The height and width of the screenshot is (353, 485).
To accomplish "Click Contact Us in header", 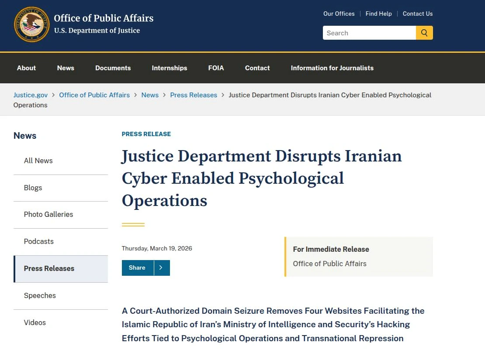I will pos(417,14).
